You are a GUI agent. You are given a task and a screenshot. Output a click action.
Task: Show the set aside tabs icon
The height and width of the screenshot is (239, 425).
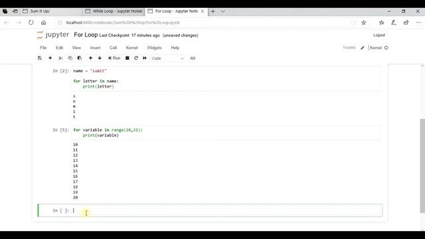pyautogui.click(x=5, y=11)
